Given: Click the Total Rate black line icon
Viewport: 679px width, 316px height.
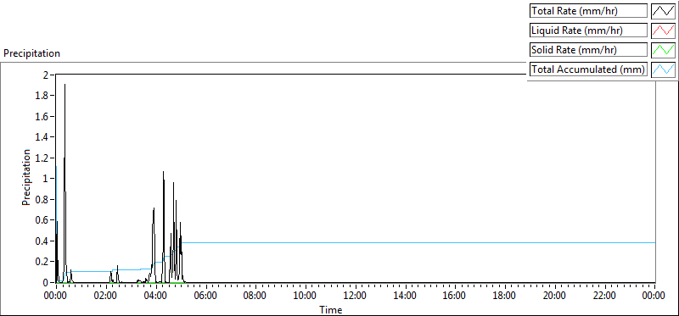Looking at the screenshot, I should 663,11.
